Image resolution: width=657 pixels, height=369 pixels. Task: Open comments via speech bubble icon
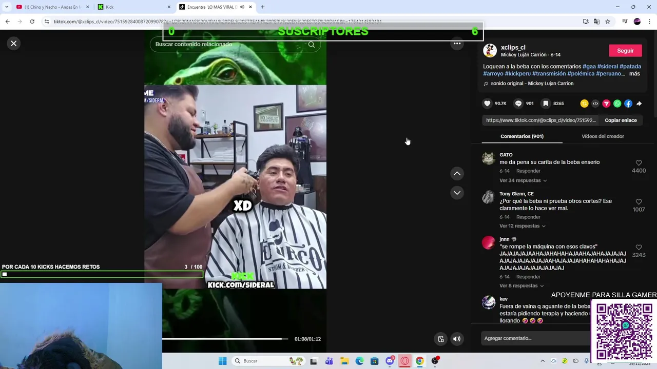518,104
